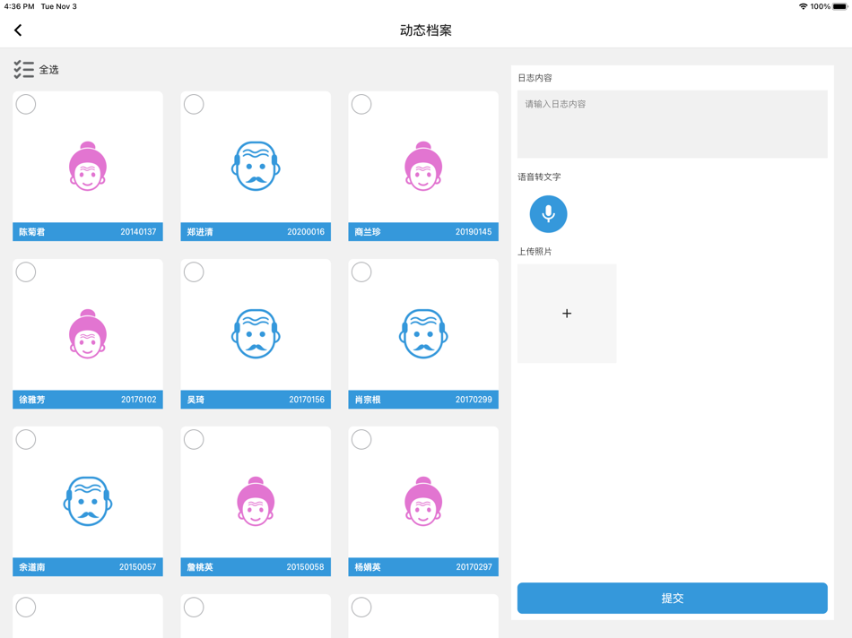Add a photo with the plus tile

pyautogui.click(x=567, y=314)
